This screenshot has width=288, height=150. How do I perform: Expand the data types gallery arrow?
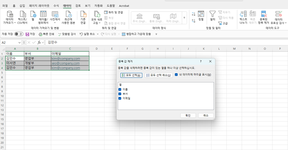coord(184,18)
